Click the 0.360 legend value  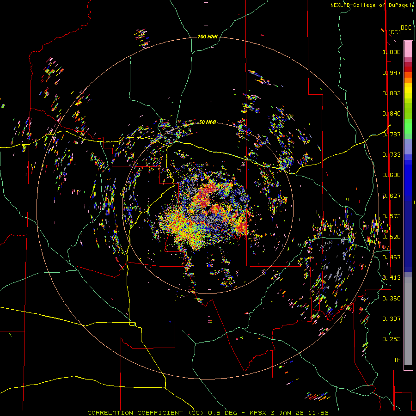[392, 299]
